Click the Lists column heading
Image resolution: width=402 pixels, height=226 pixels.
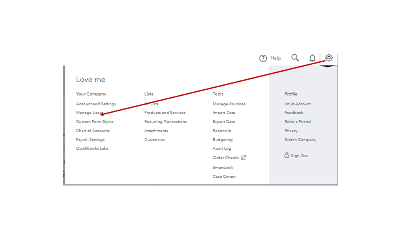[149, 94]
